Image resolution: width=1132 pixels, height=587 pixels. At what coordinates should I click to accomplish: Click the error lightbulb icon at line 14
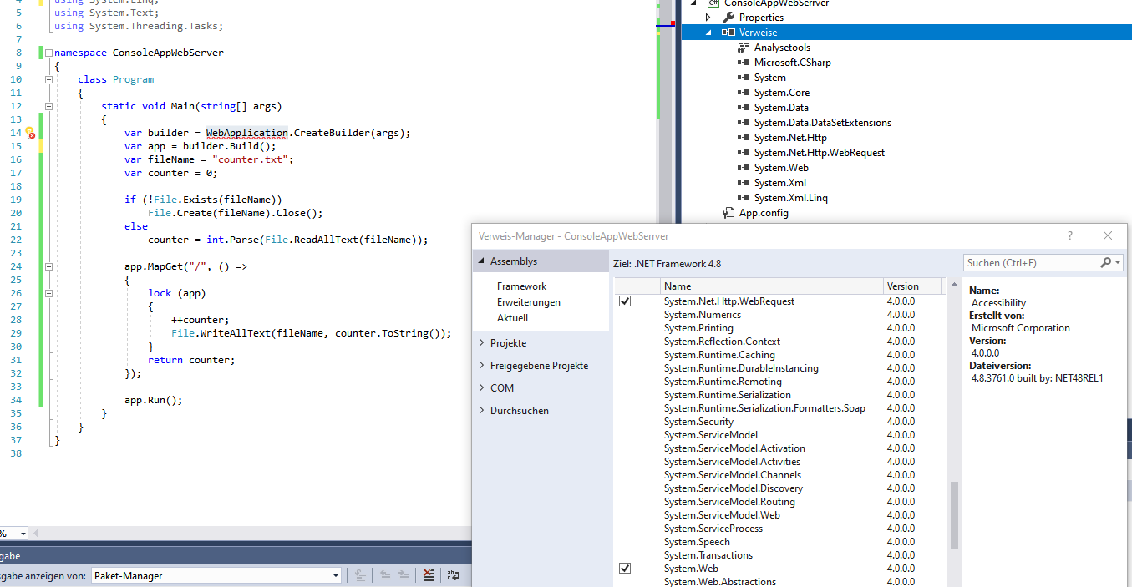[29, 133]
